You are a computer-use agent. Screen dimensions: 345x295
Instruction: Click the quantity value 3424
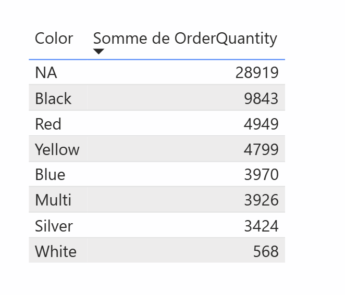click(262, 226)
